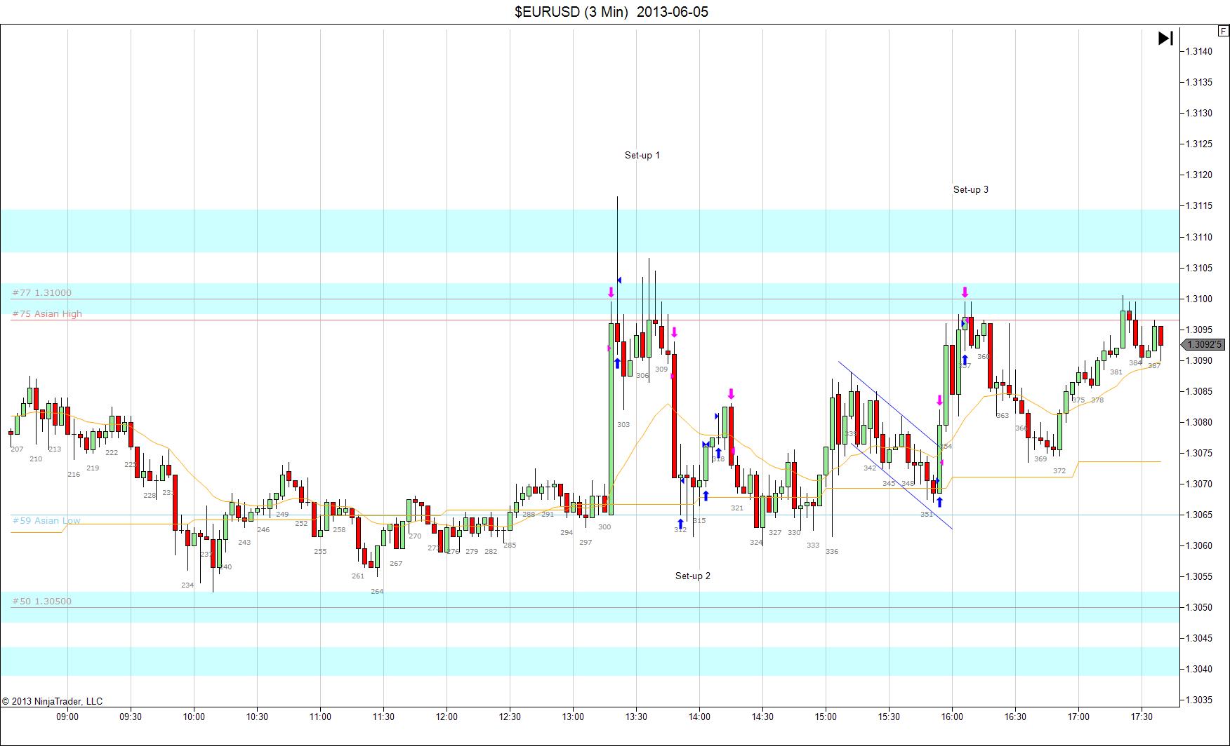Select the Set-up 2 text annotation
The width and height of the screenshot is (1230, 746).
point(693,576)
